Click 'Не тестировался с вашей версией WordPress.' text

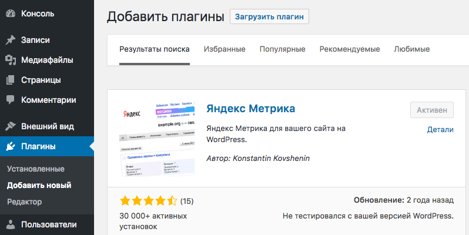point(368,216)
